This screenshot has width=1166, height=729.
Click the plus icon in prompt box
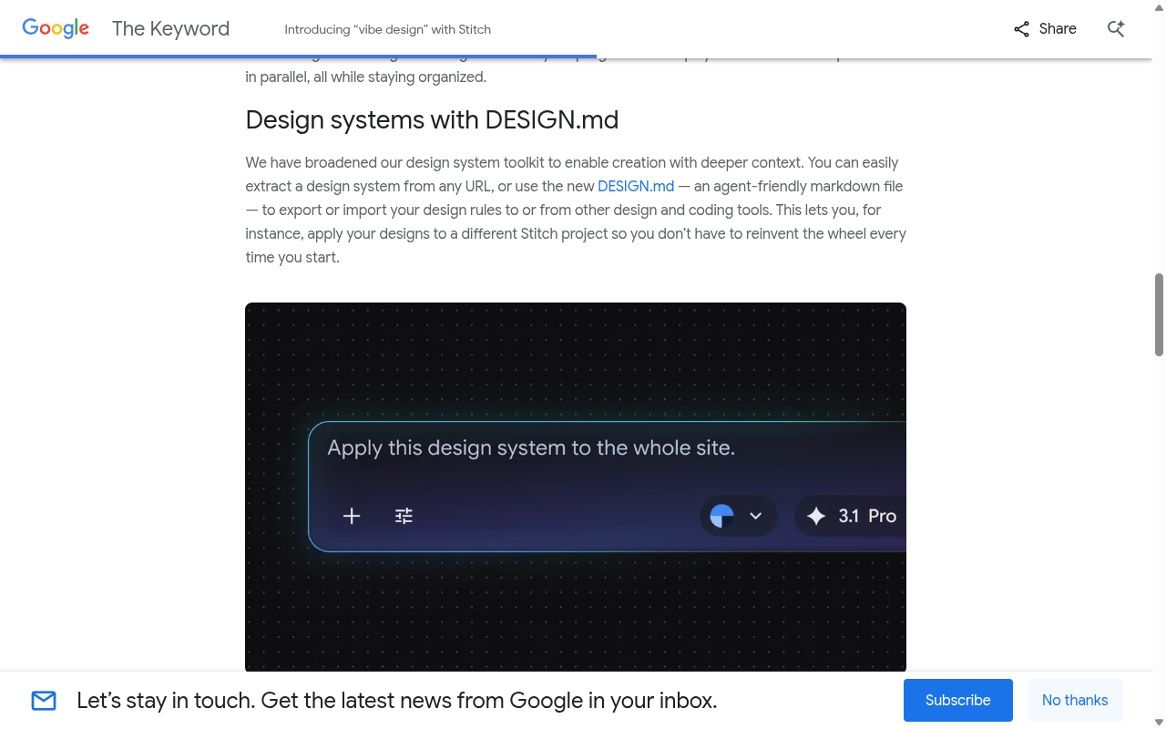pos(352,516)
